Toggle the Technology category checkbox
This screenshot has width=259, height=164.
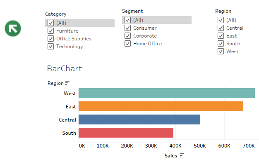point(50,47)
